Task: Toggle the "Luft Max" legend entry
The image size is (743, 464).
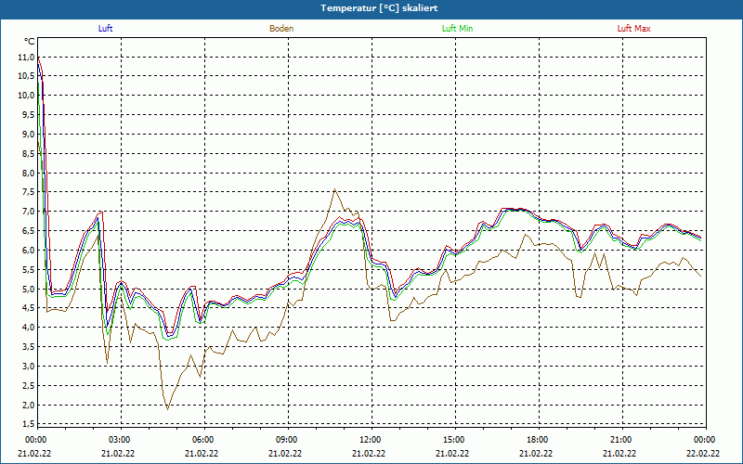Action: [x=634, y=29]
